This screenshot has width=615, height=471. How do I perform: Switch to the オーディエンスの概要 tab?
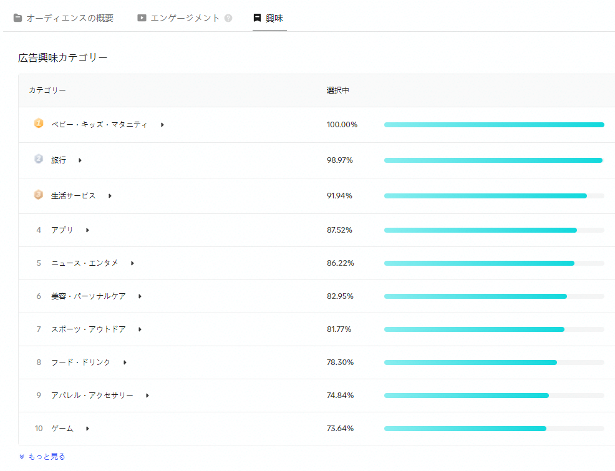pos(69,18)
